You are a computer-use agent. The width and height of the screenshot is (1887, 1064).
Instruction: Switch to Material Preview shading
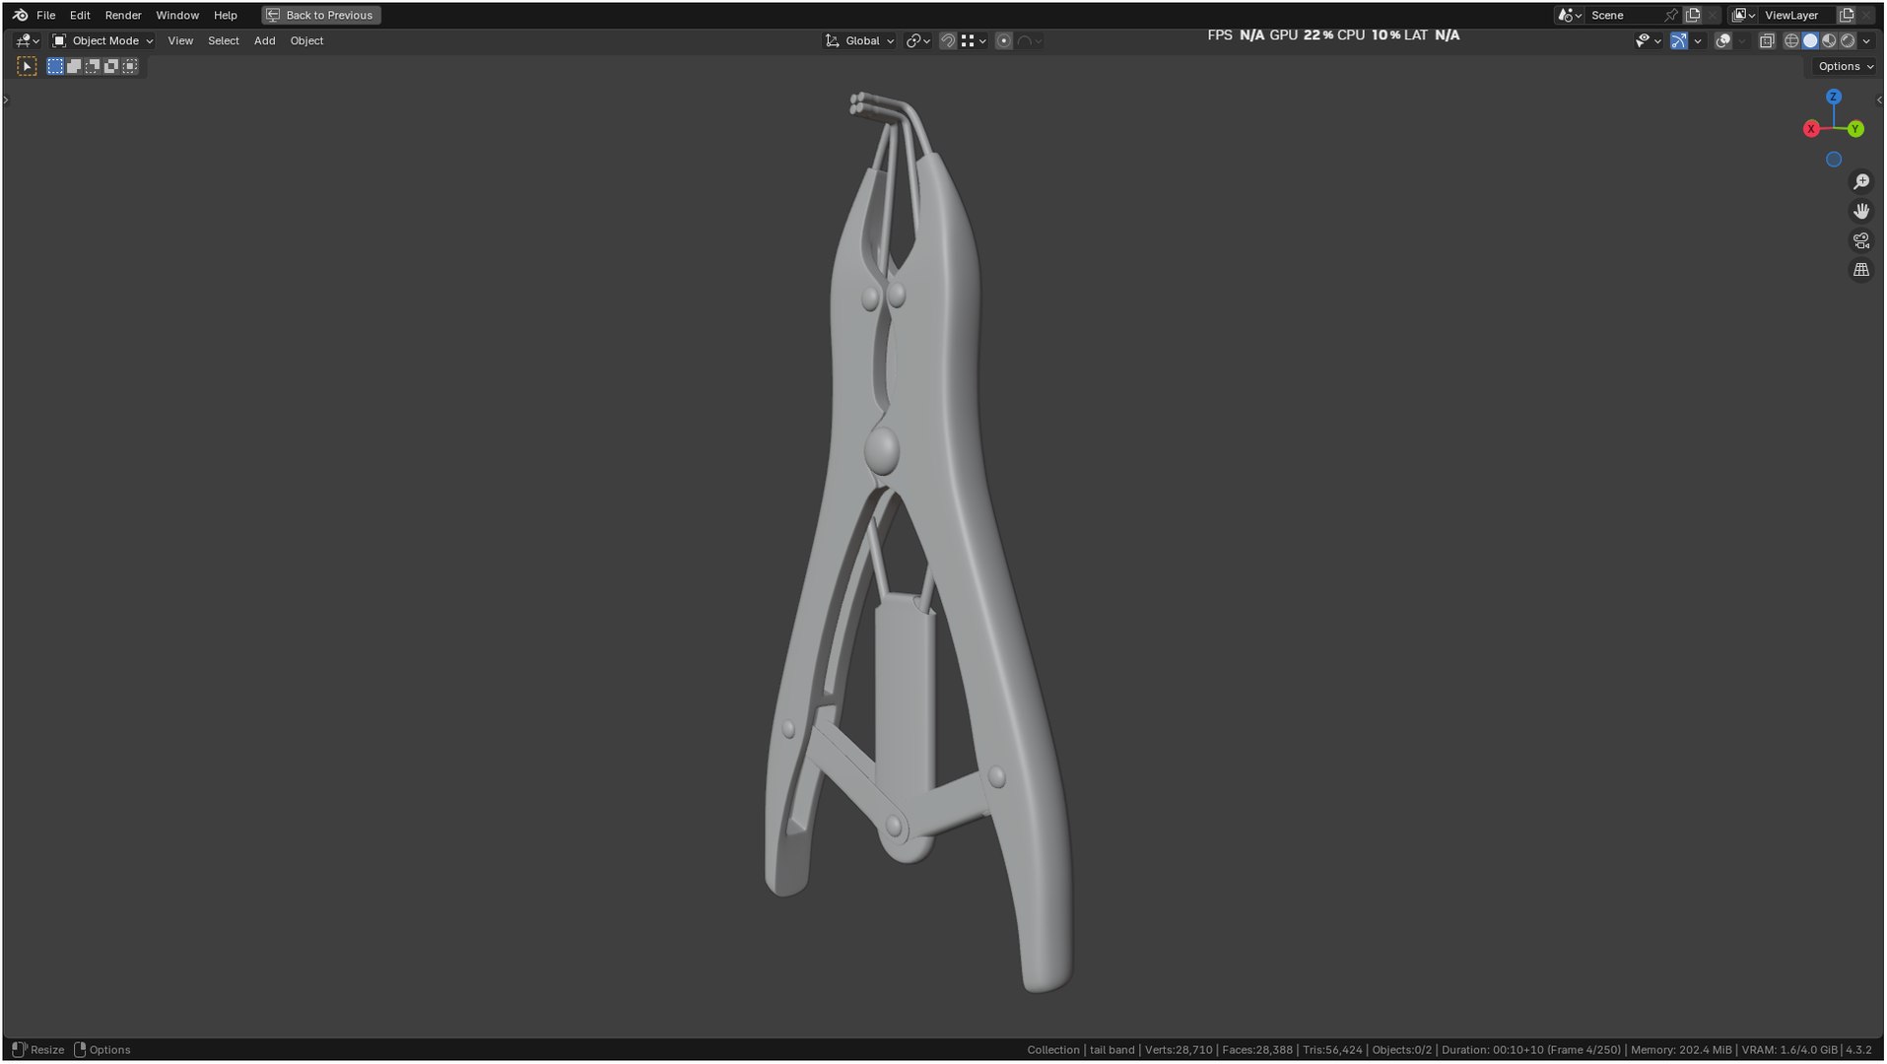[1829, 40]
